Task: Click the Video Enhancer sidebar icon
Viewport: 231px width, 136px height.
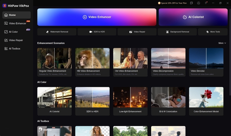Action: (x=6, y=23)
